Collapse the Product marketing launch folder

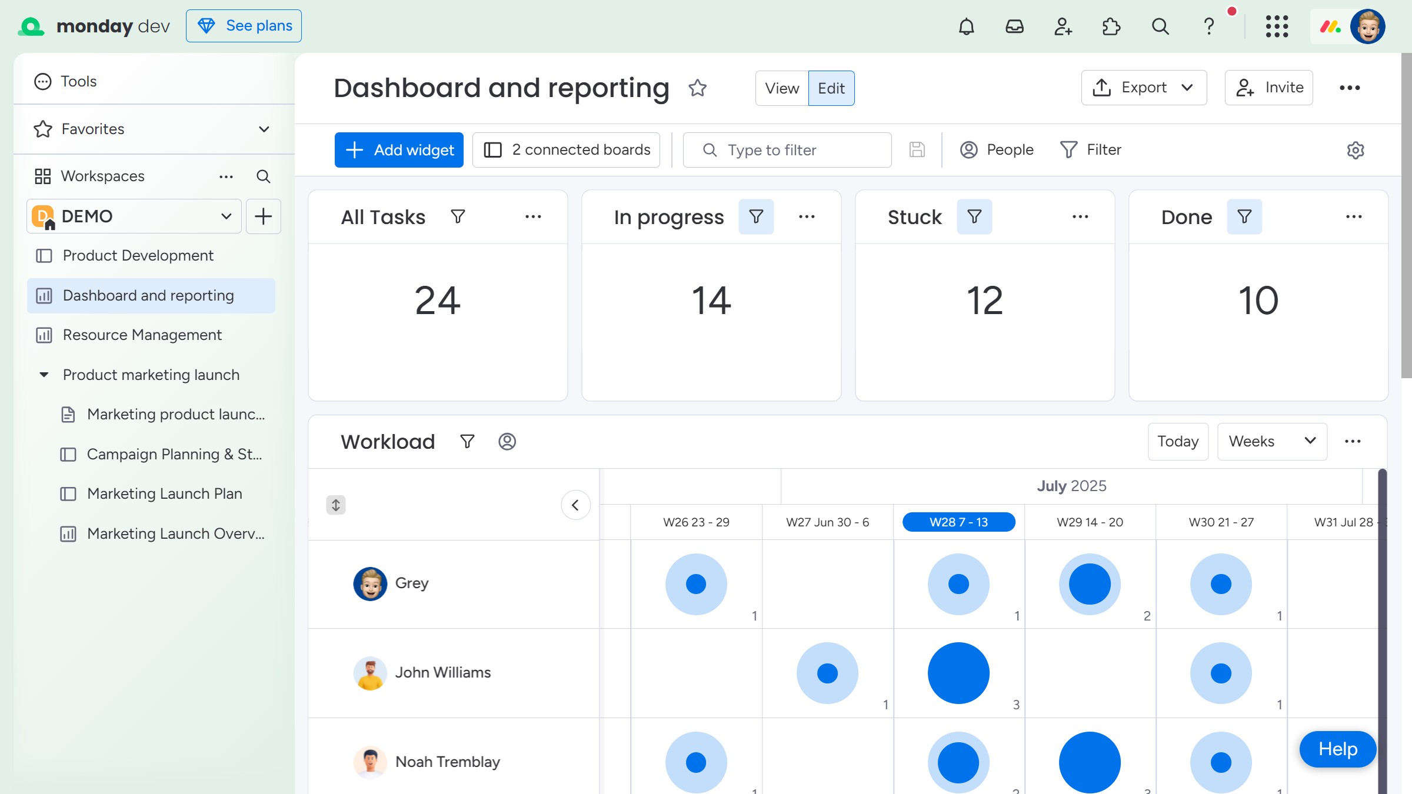point(44,375)
